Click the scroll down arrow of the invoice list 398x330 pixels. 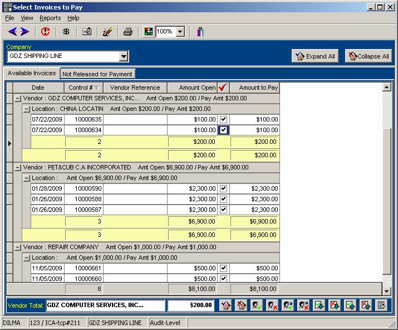point(386,291)
